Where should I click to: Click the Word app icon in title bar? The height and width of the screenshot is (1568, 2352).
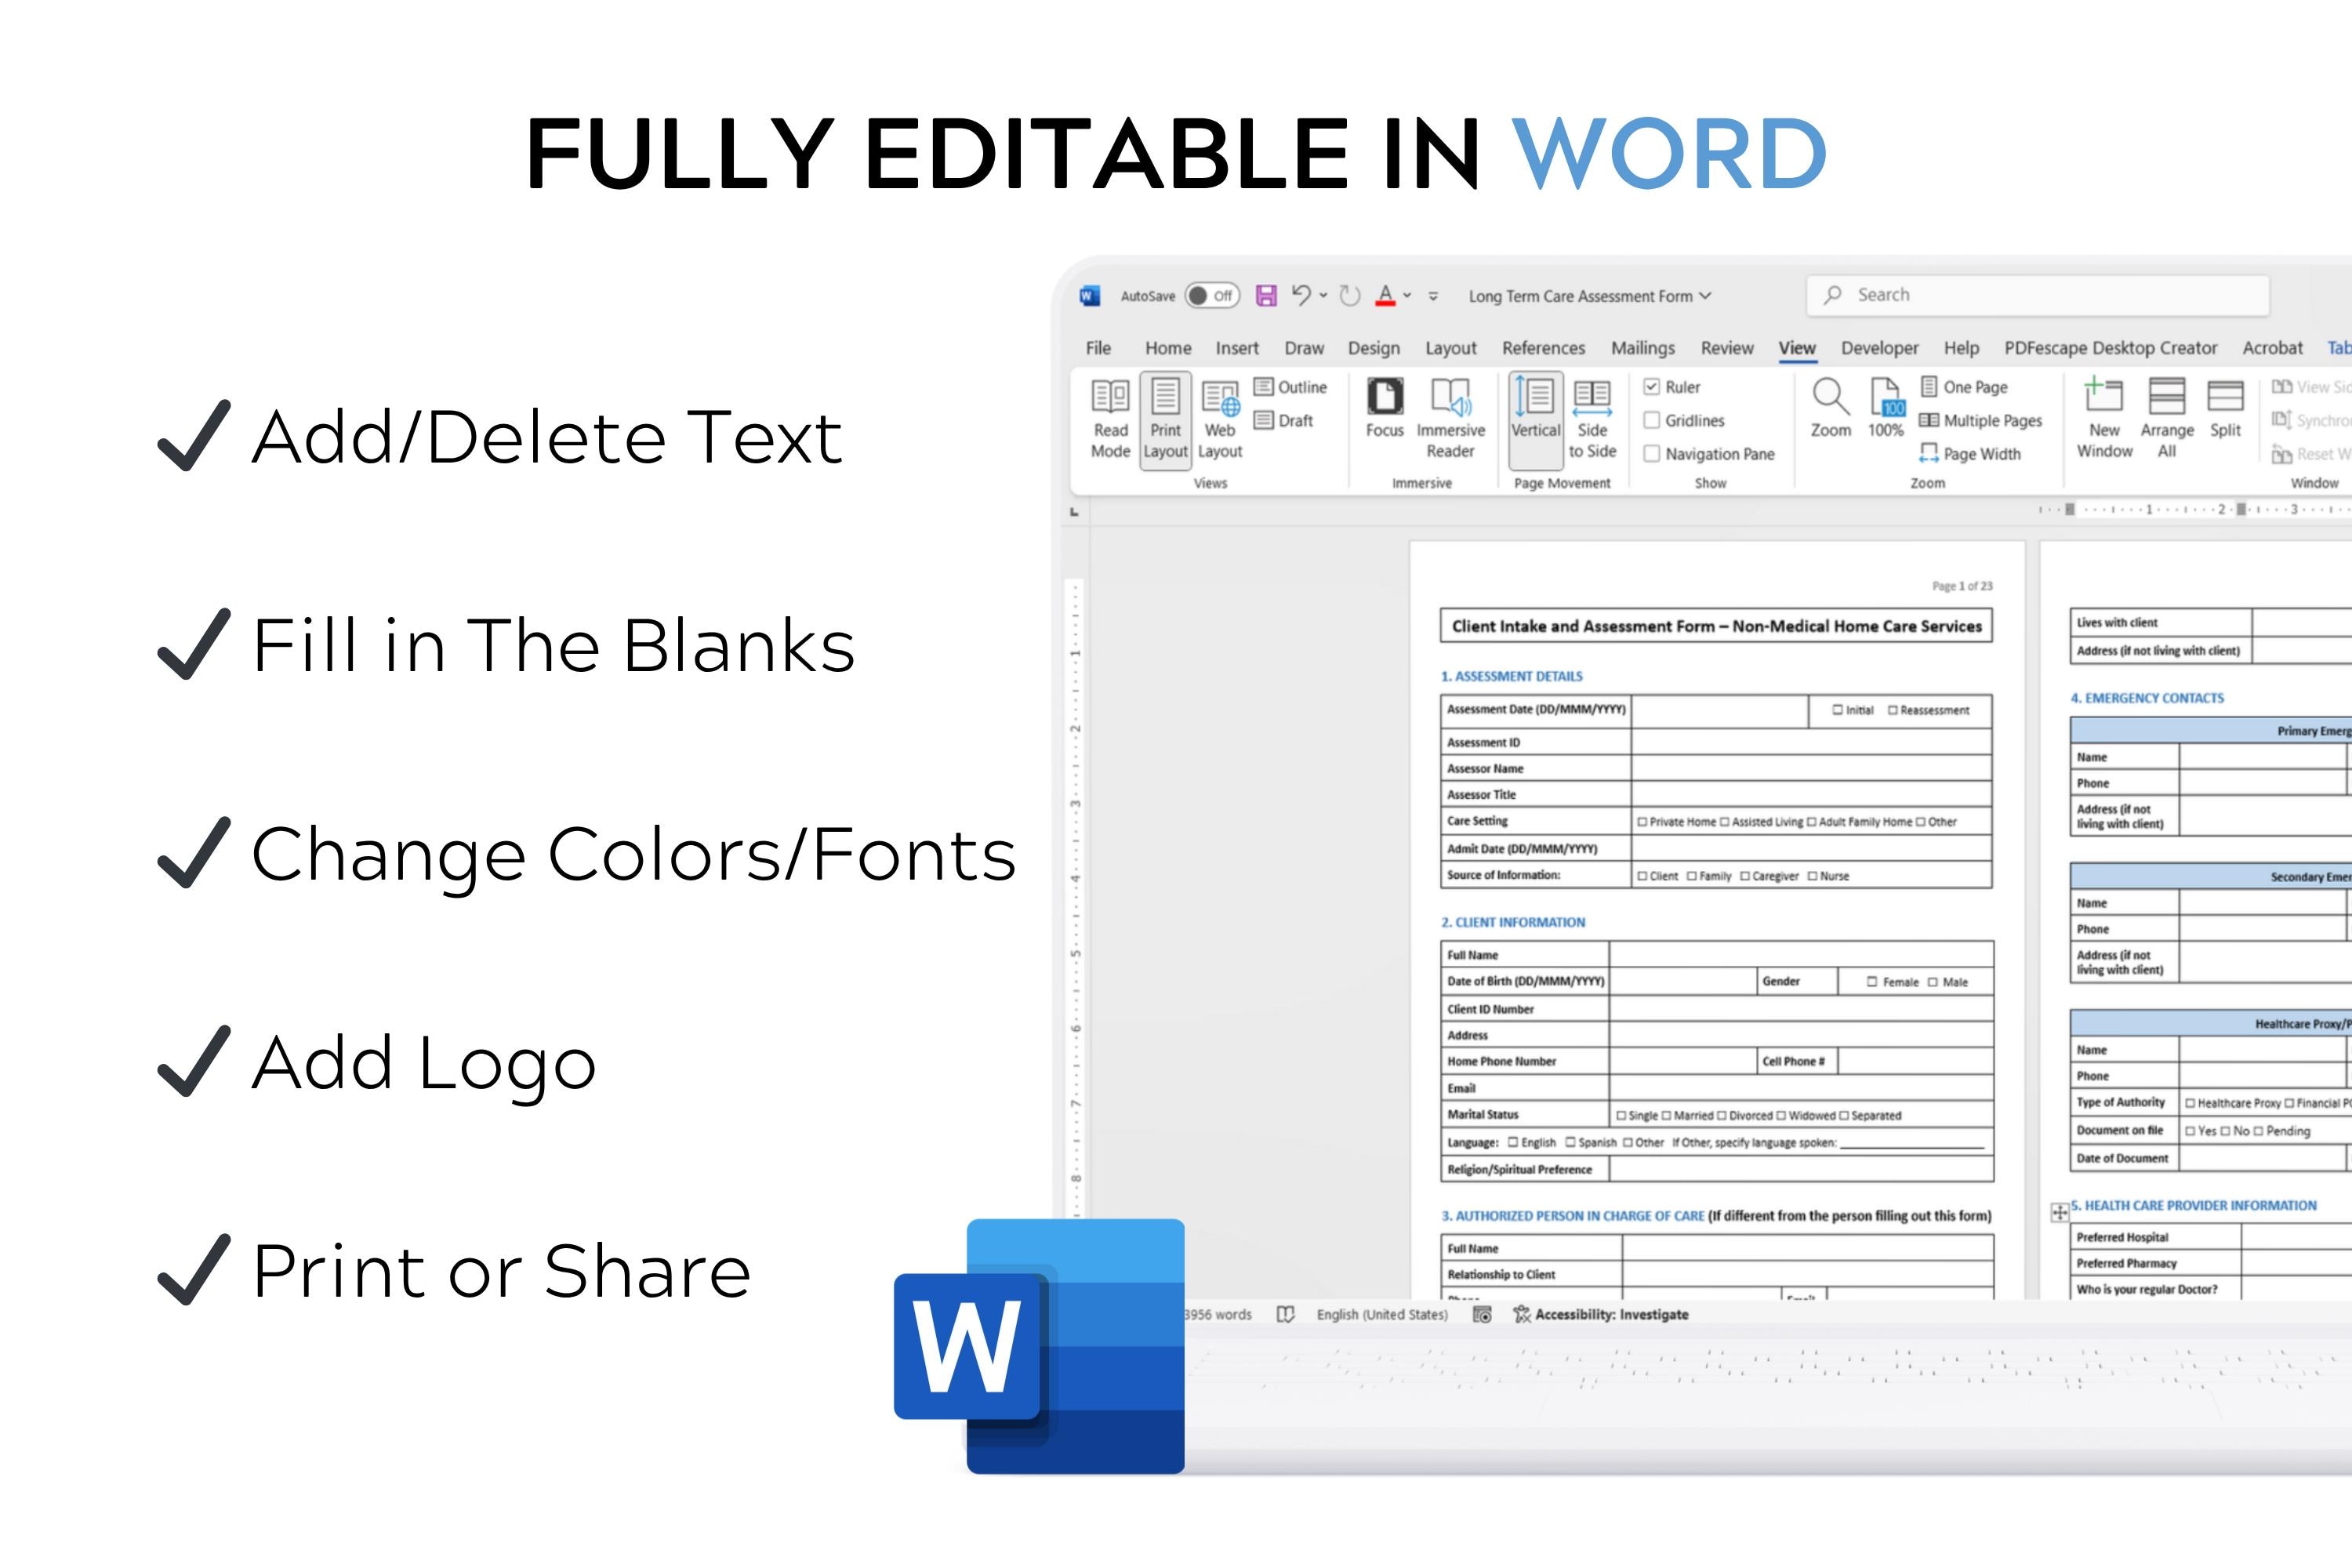click(1090, 296)
